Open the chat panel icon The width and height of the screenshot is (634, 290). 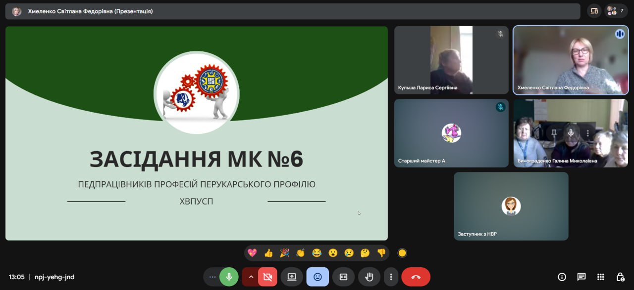[581, 277]
